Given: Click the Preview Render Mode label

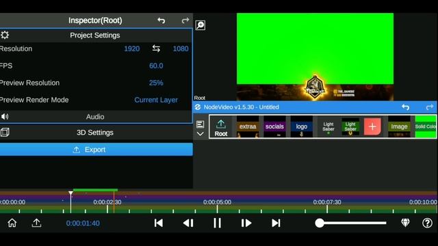Looking at the screenshot, I should tap(34, 100).
